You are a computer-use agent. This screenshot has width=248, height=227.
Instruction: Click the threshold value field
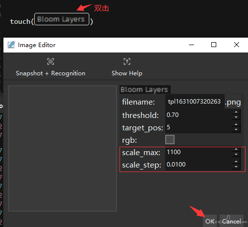(198, 114)
